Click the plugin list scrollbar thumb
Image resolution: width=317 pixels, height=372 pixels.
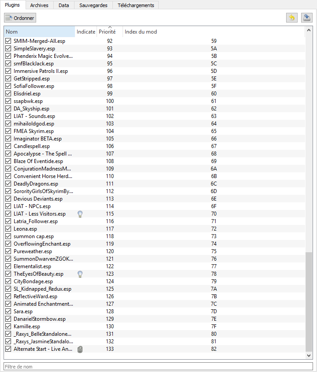point(309,302)
